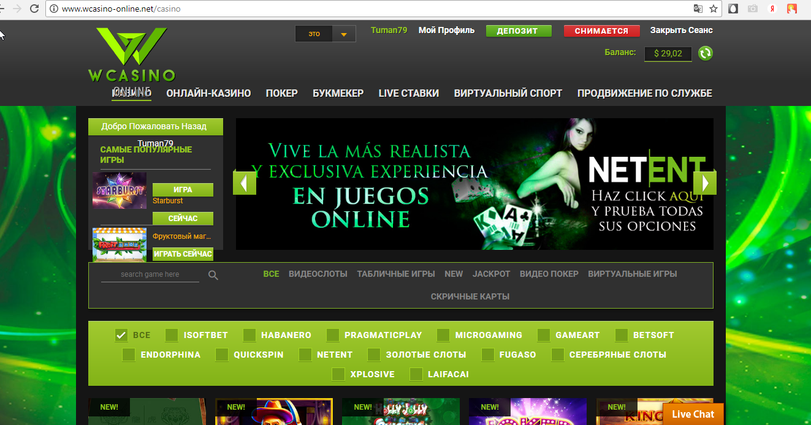Enable the FUGASO provider filter
Image resolution: width=811 pixels, height=425 pixels.
488,355
